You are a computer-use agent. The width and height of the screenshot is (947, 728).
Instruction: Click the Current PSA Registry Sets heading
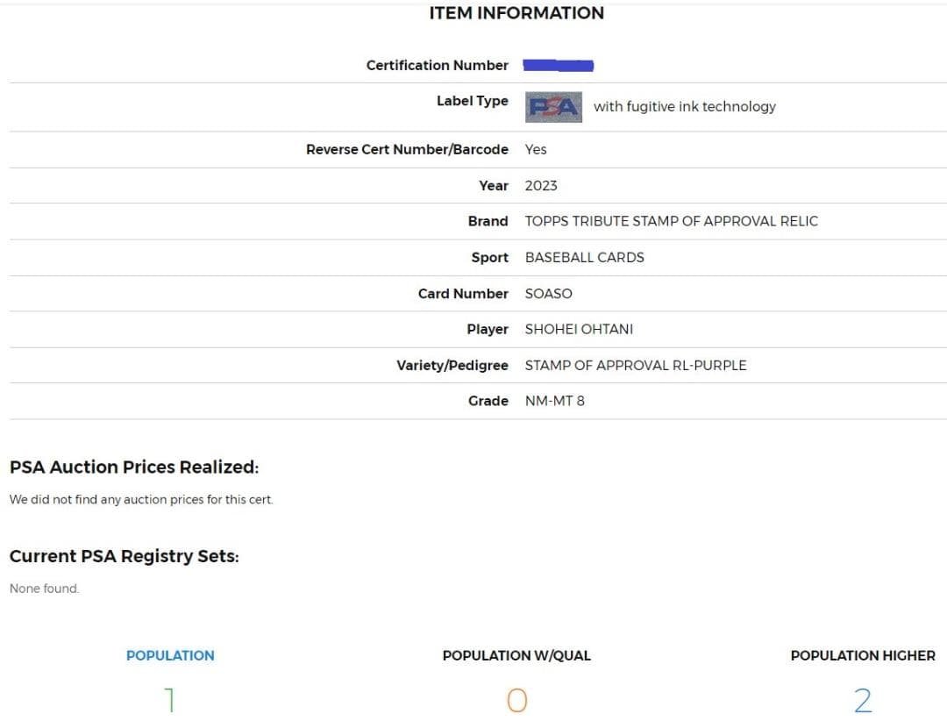(124, 556)
